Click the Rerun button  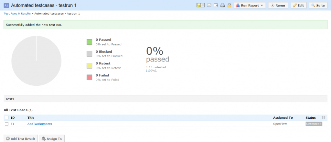tap(278, 5)
